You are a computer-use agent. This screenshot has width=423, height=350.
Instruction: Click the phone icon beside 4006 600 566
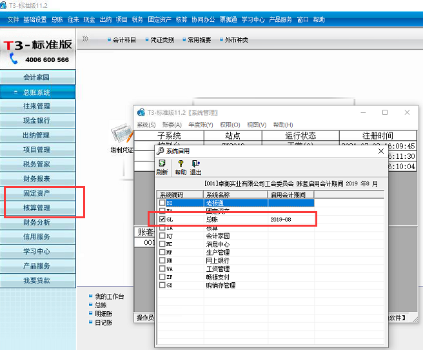14,58
